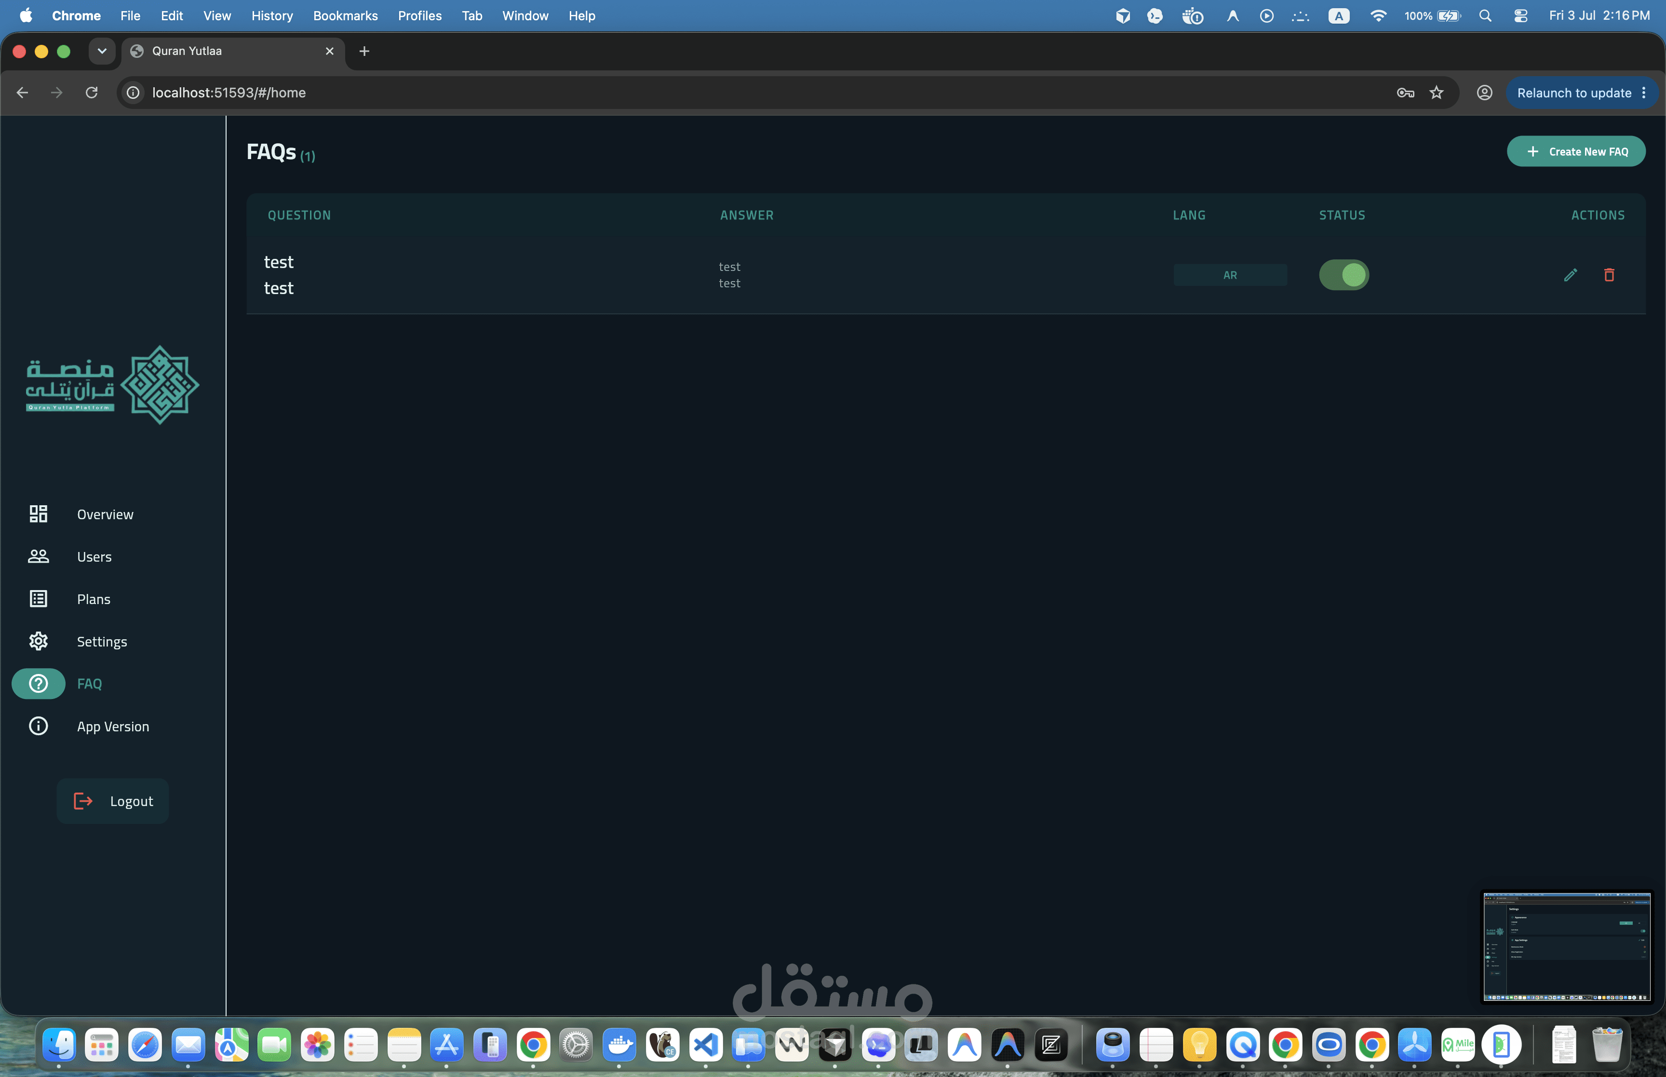Open a new Chrome tab
The height and width of the screenshot is (1077, 1666).
coord(364,51)
